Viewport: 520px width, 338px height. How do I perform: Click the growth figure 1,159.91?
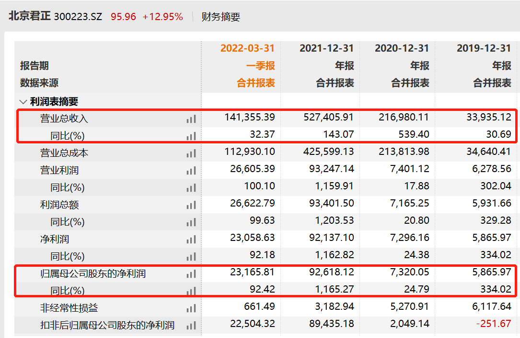pyautogui.click(x=335, y=186)
